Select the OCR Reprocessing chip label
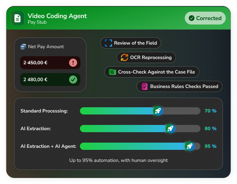Viewport: 237px width, 184px height. 151,57
